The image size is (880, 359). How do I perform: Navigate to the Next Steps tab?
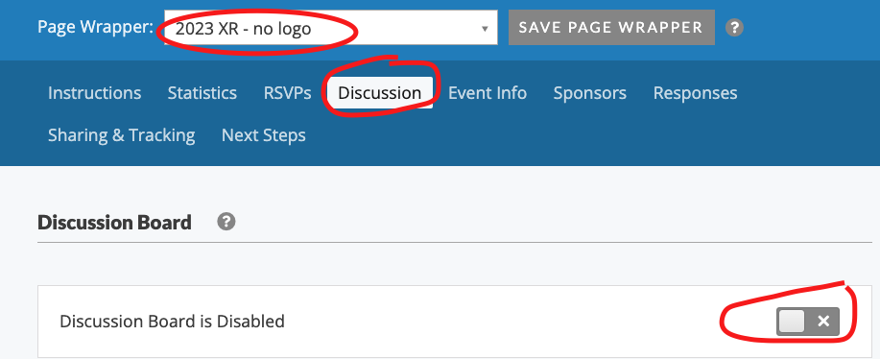tap(264, 135)
